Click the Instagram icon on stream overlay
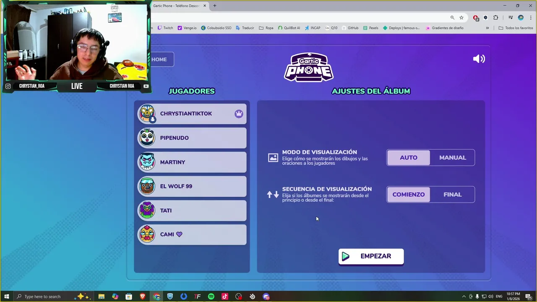The width and height of the screenshot is (537, 302). click(8, 86)
